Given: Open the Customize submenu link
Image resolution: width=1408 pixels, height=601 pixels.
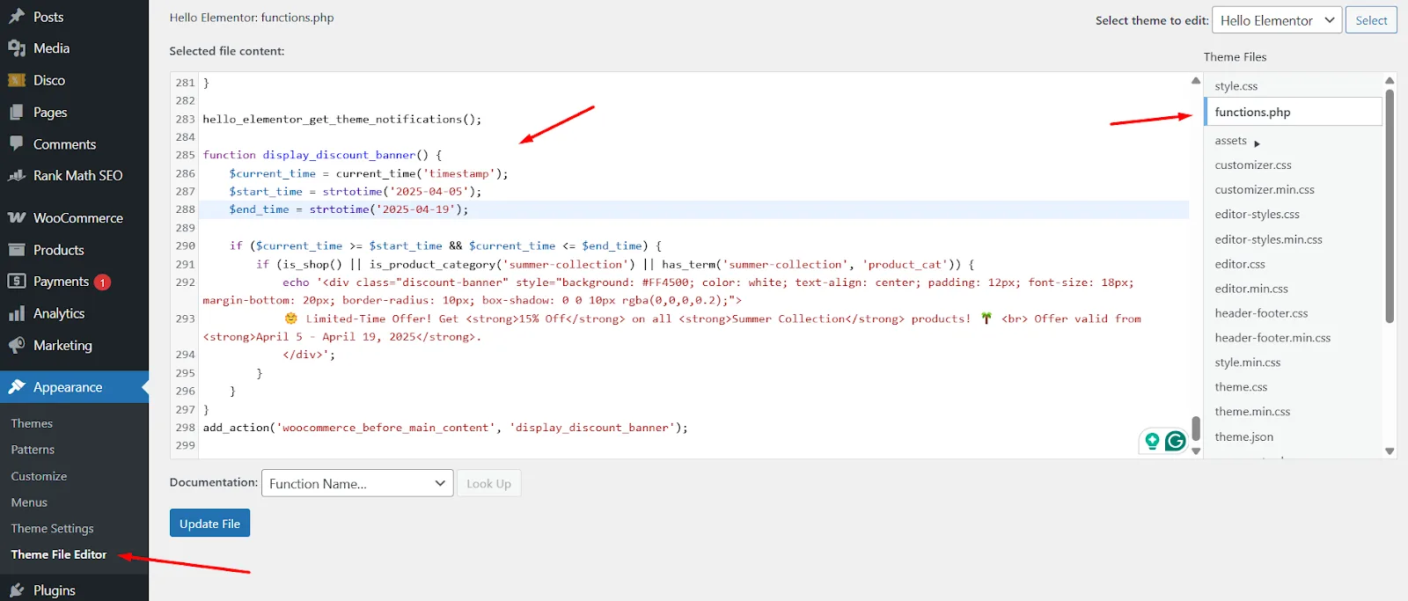Looking at the screenshot, I should coord(39,476).
